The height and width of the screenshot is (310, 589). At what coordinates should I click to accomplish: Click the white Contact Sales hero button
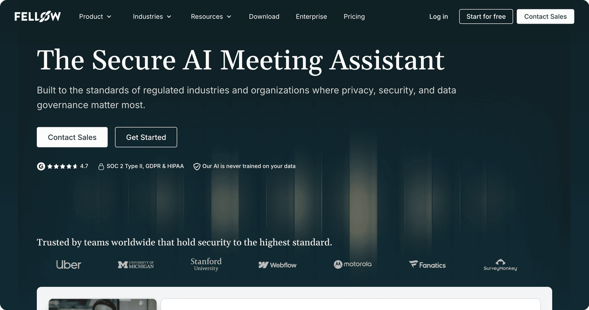(x=72, y=137)
